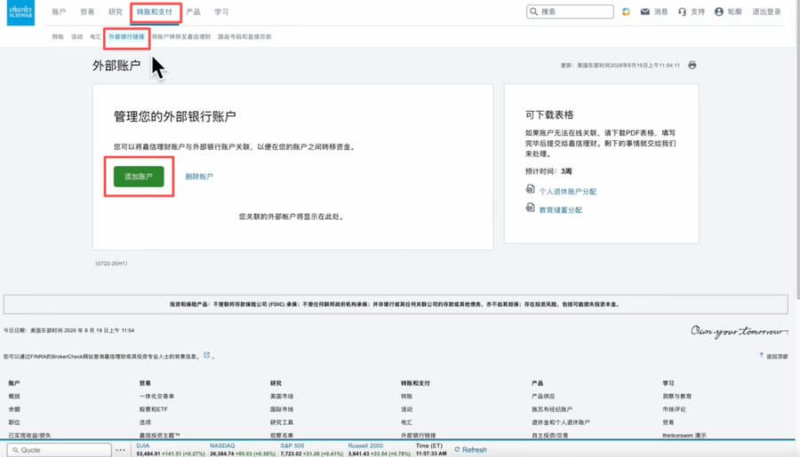Open the 教育储蓄分配 form link

tap(561, 210)
